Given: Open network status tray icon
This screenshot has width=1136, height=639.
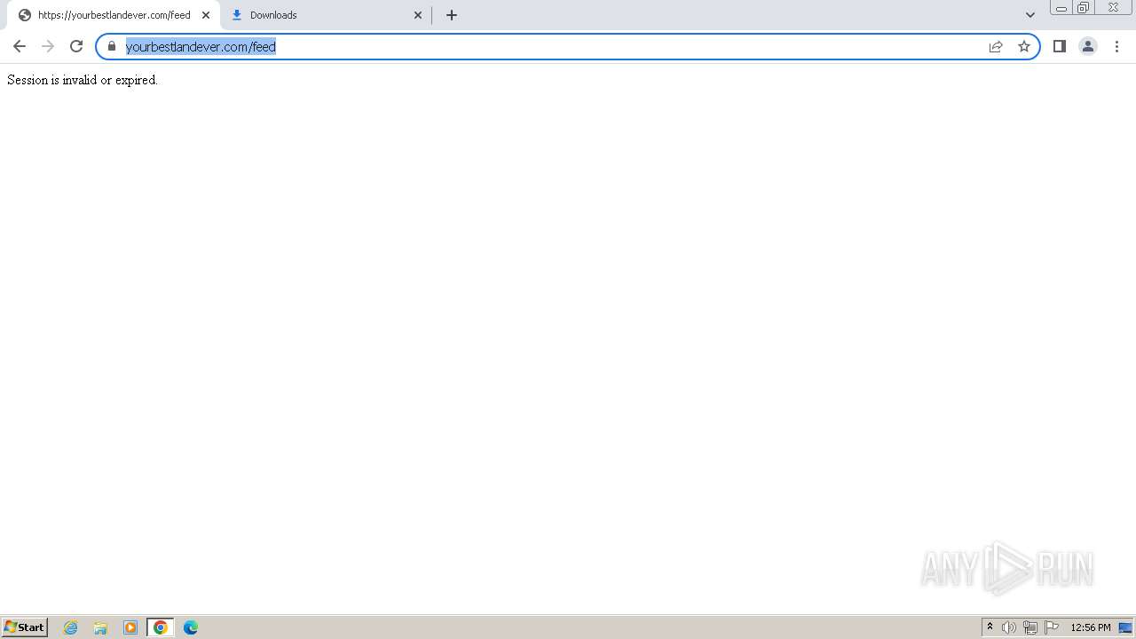Looking at the screenshot, I should pos(1030,627).
